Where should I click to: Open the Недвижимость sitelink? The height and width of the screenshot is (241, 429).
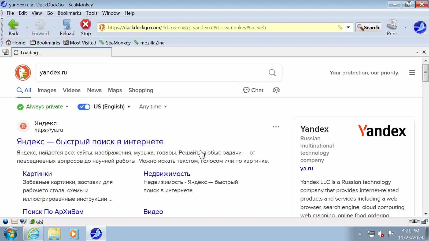click(167, 174)
